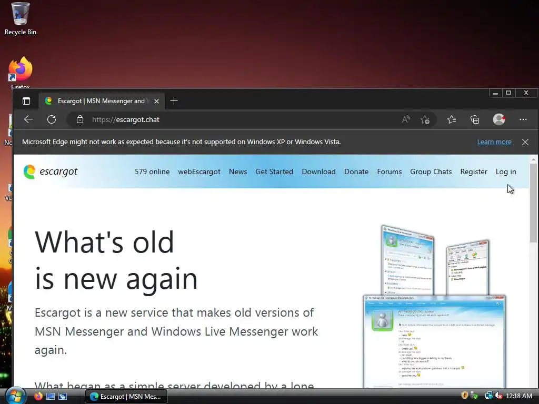Open the Recycle Bin desktop icon
Viewport: 539px width, 404px height.
click(x=21, y=18)
